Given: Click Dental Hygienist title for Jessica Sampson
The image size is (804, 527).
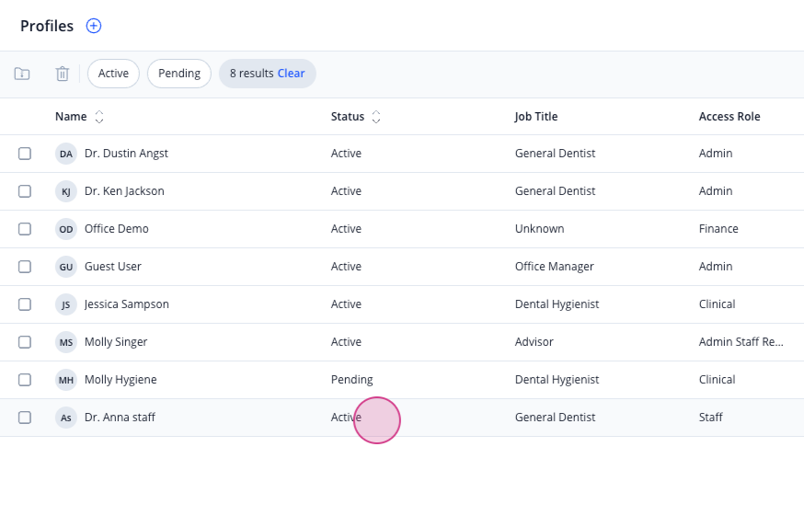Looking at the screenshot, I should point(557,304).
